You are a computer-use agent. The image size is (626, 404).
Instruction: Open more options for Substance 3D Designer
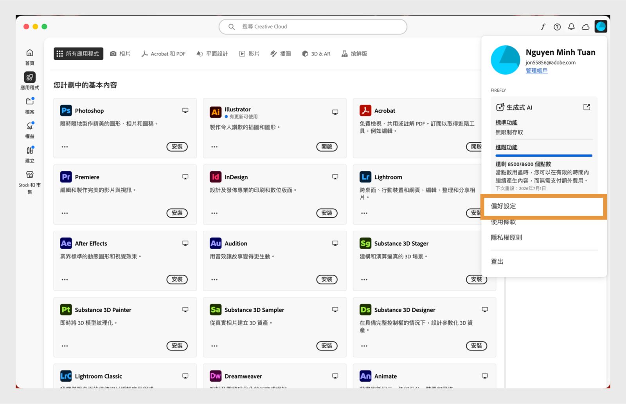click(x=364, y=346)
